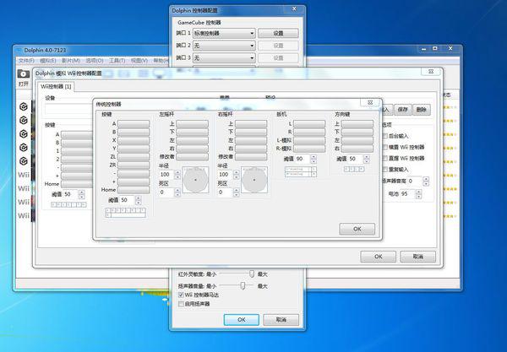
Task: Open the 模拟(E) menu
Action: (48, 61)
